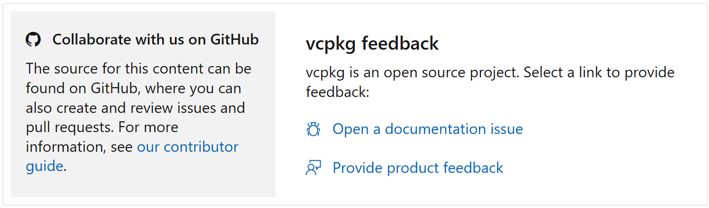Click the word "vcpkg" in the bold heading

tap(331, 44)
